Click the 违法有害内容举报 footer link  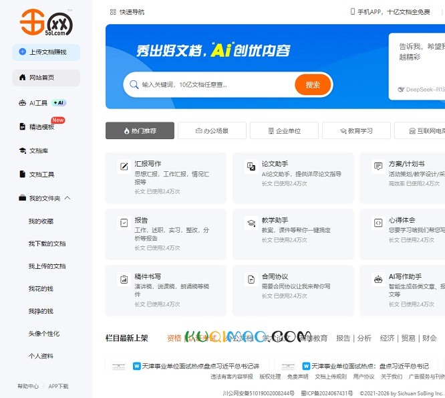pyautogui.click(x=232, y=377)
